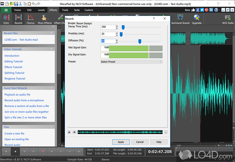Open the Tools ribbon tab
The width and height of the screenshot is (235, 162).
[65, 10]
